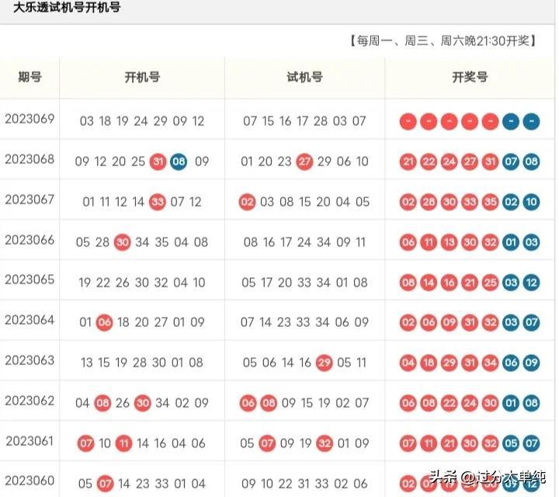Click last blue placeholder ball in 2023069 开奖号
This screenshot has width=559, height=497.
point(531,121)
